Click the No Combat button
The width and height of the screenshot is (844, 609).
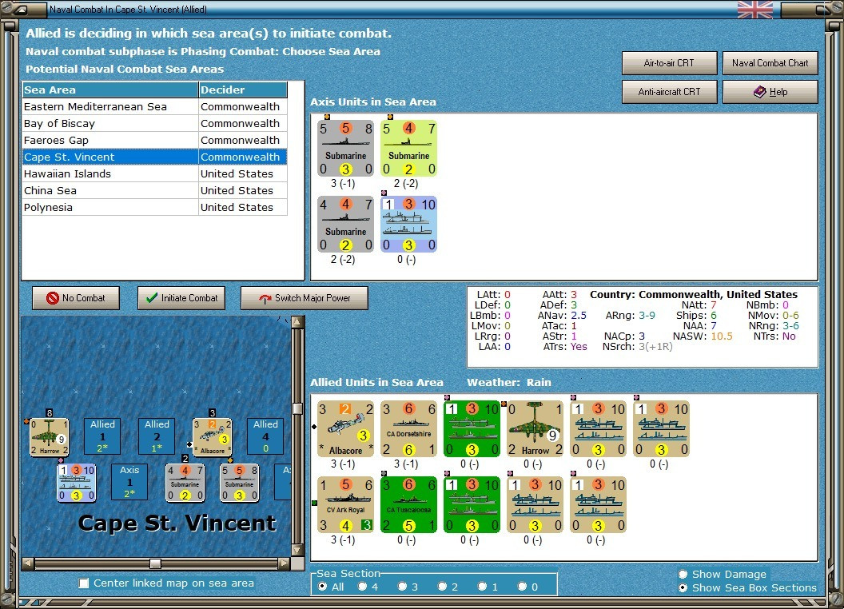(76, 298)
